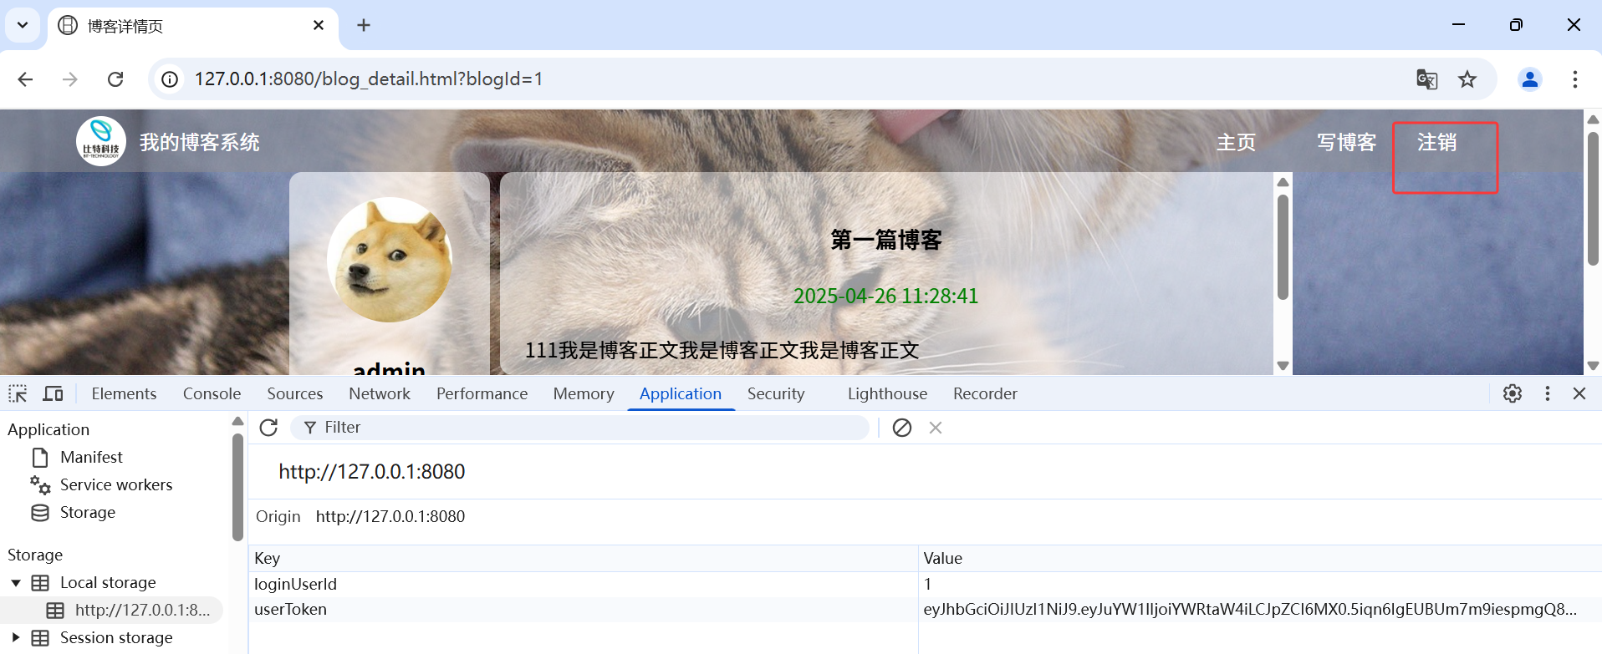Viewport: 1602px width, 654px height.
Task: Click the timestamp 2025-04-26 11:28:41
Action: point(885,296)
